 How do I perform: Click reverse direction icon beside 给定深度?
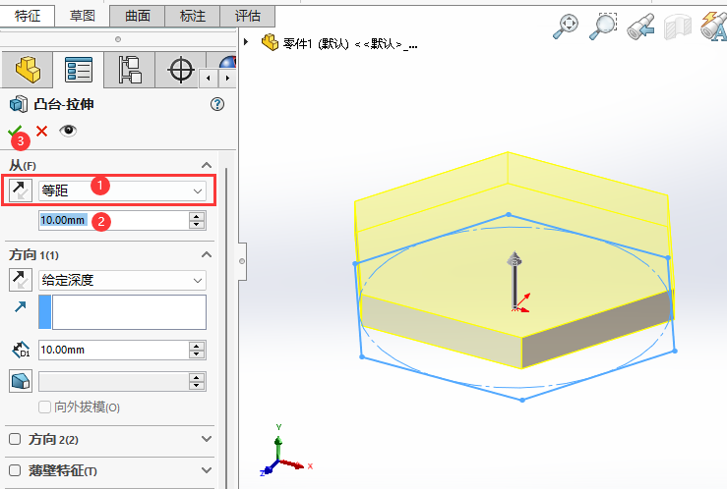pos(21,280)
